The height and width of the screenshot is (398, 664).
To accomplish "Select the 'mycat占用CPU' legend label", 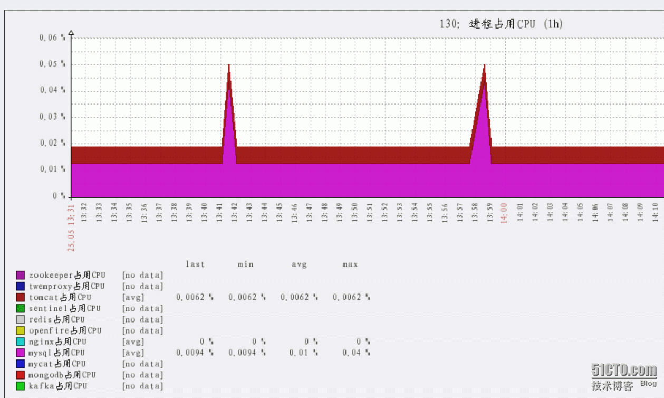I will [57, 364].
